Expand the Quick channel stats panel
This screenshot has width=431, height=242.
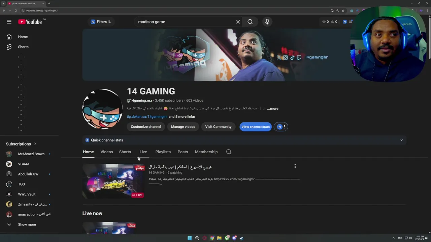(x=401, y=140)
